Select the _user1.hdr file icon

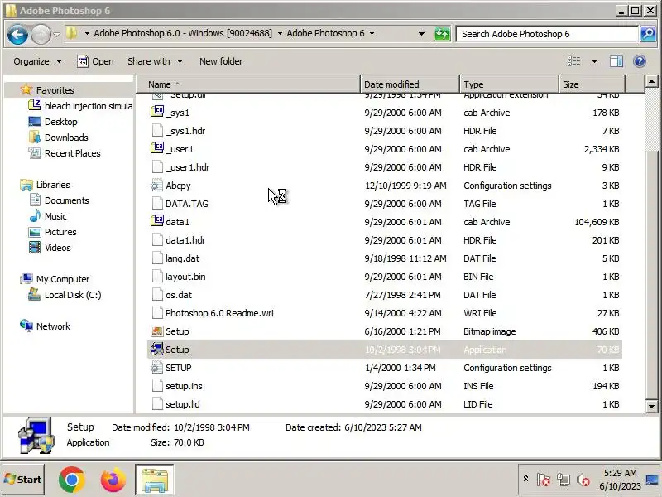pos(157,167)
